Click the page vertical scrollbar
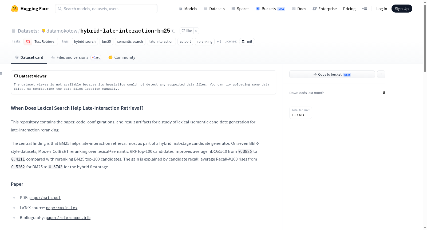Image resolution: width=427 pixels, height=230 pixels. [425, 38]
